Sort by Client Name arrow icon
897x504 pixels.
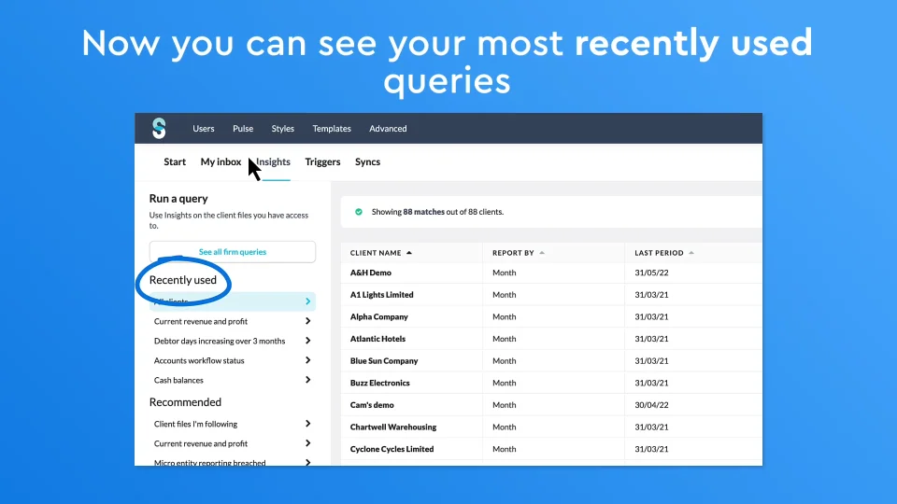point(409,253)
